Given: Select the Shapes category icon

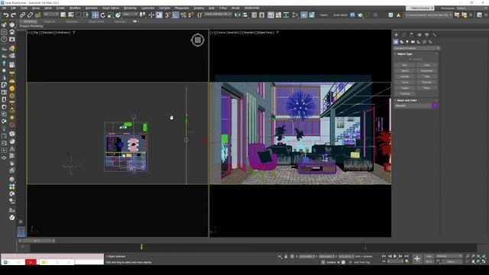Looking at the screenshot, I should [402, 42].
